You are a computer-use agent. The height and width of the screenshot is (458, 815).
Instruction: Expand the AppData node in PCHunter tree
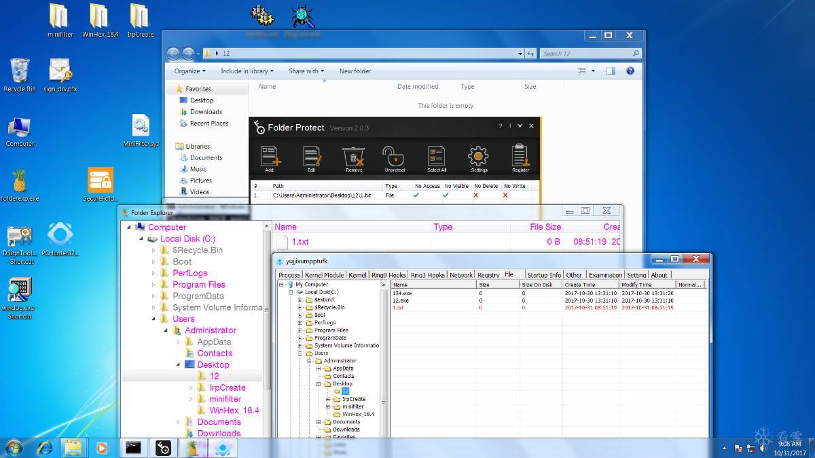(318, 368)
